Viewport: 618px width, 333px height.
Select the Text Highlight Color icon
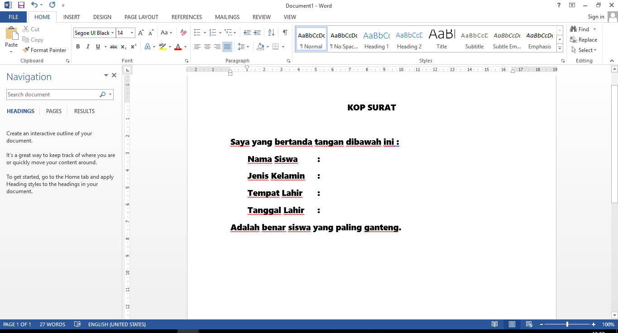click(x=163, y=46)
